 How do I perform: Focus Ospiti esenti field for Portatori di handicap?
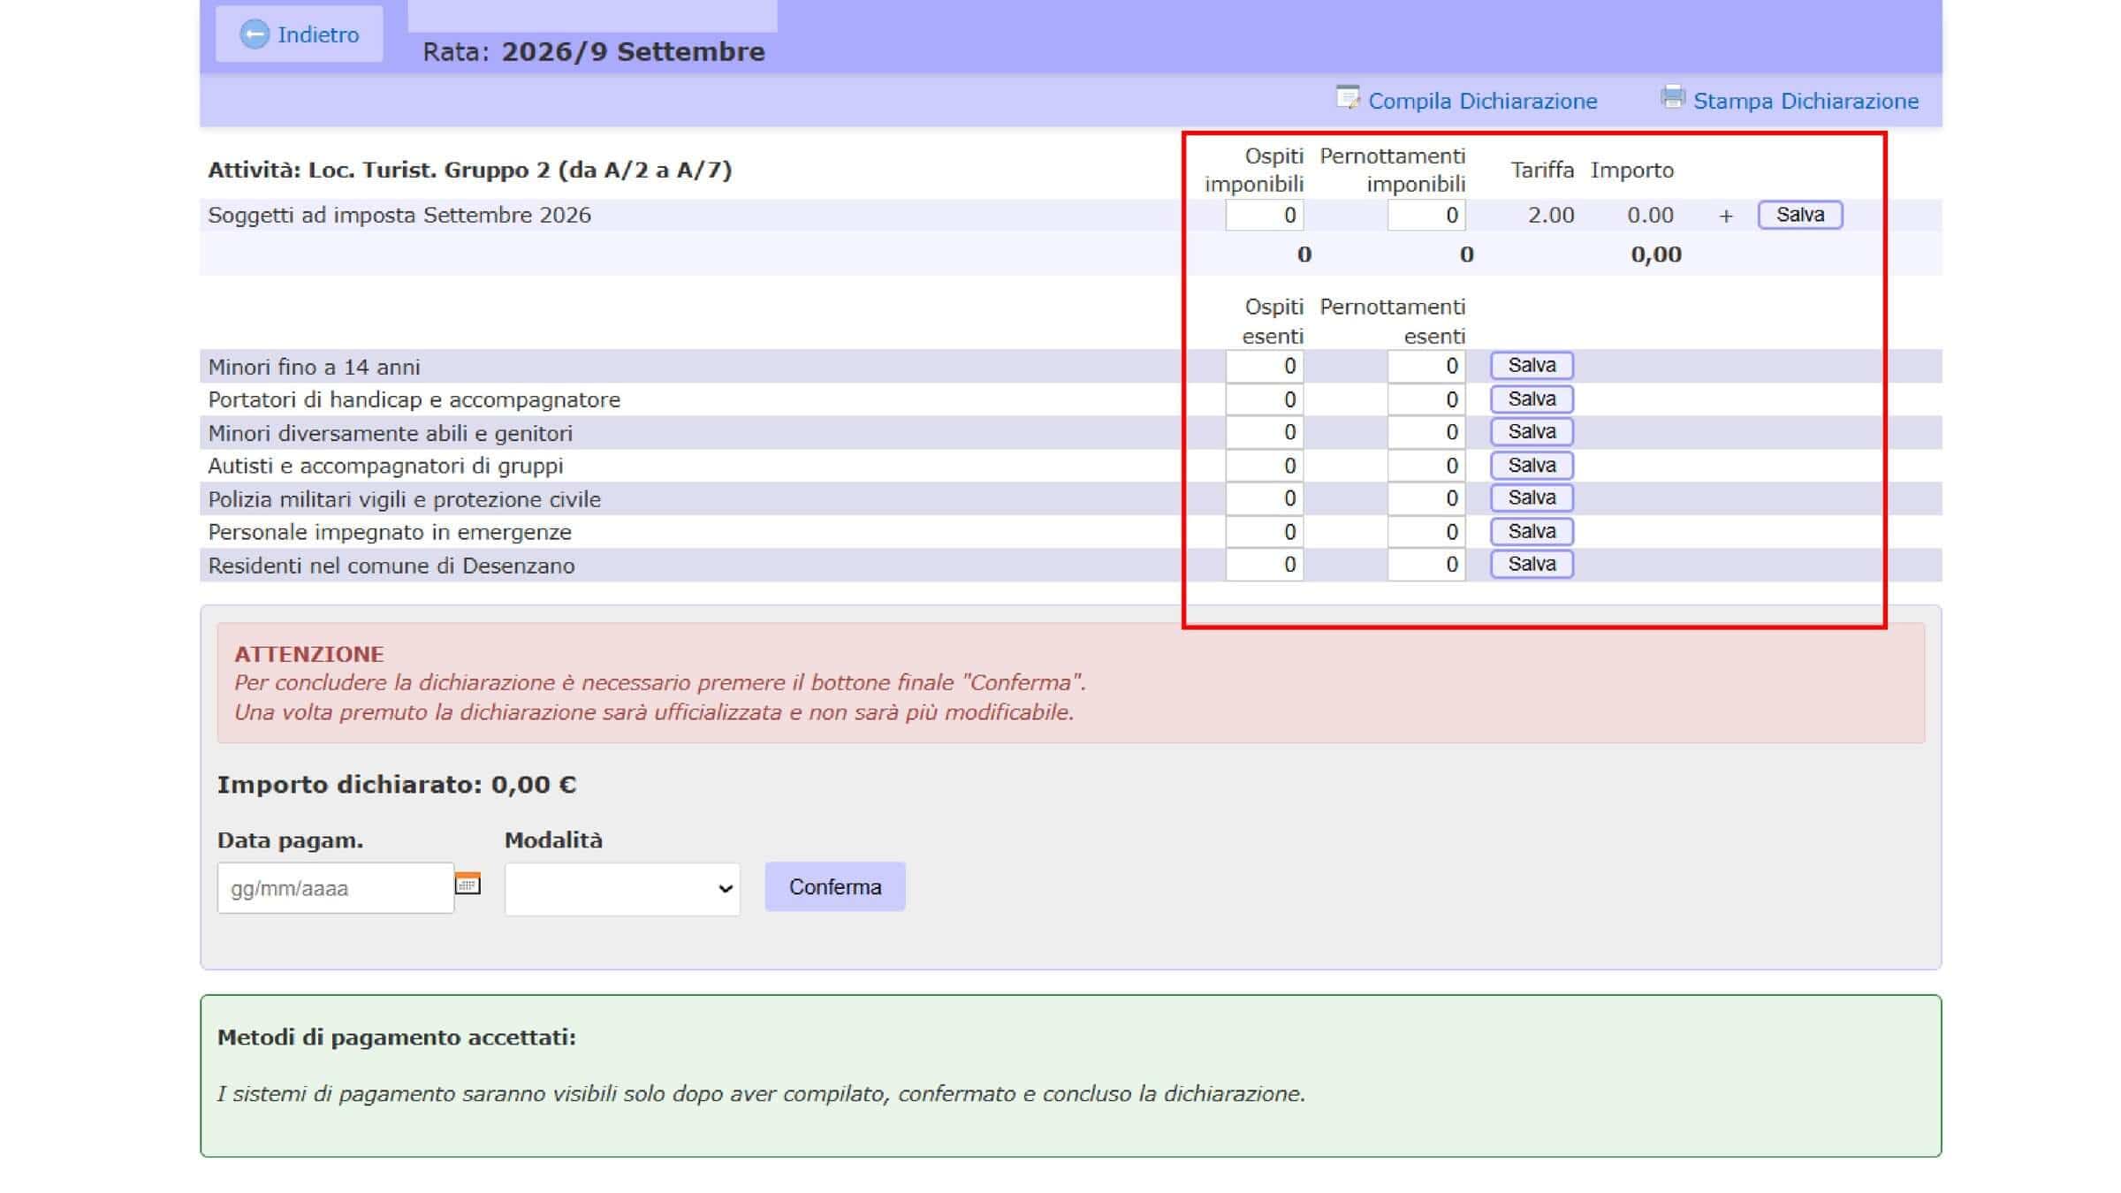pyautogui.click(x=1265, y=399)
